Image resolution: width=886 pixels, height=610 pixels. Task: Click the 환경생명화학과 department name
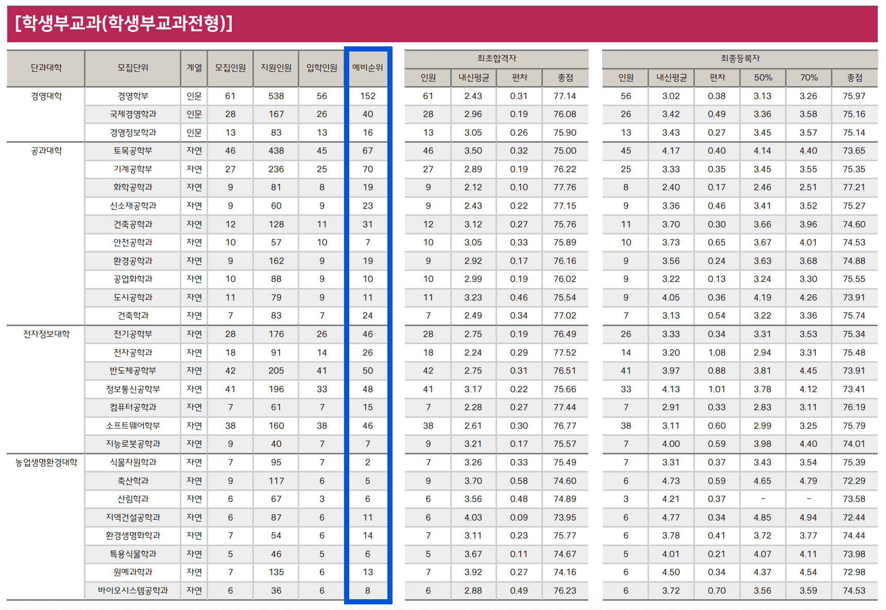point(133,536)
